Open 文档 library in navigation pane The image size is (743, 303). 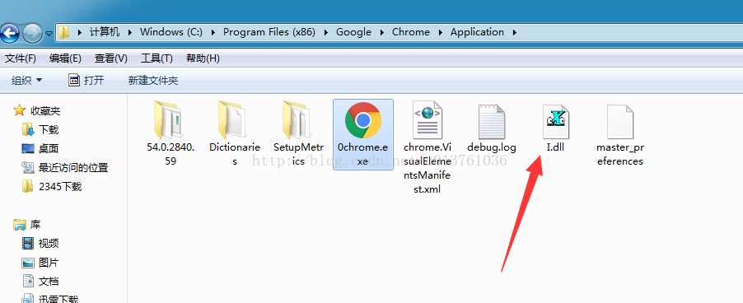tap(49, 282)
